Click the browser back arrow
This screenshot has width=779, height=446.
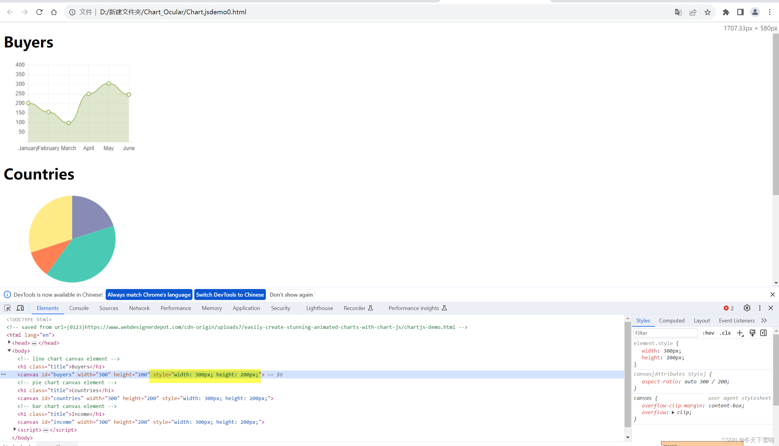click(10, 12)
